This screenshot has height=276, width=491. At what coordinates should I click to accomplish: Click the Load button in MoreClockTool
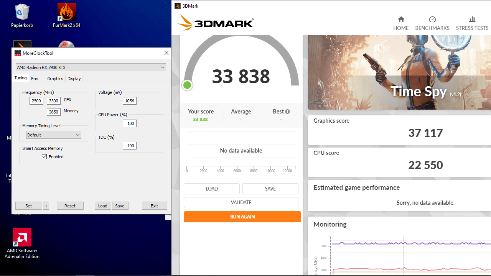coord(103,206)
